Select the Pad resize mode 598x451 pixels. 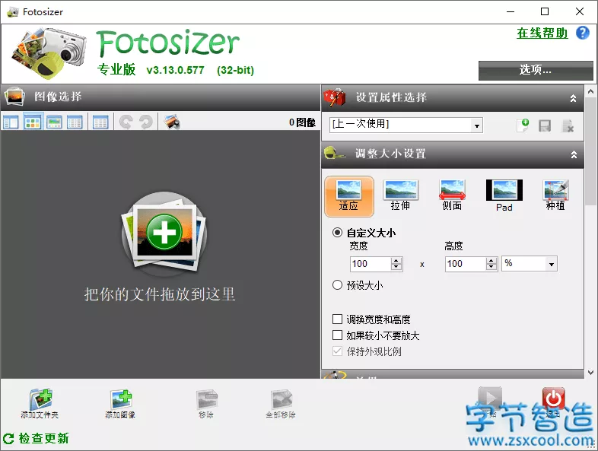[x=504, y=195]
